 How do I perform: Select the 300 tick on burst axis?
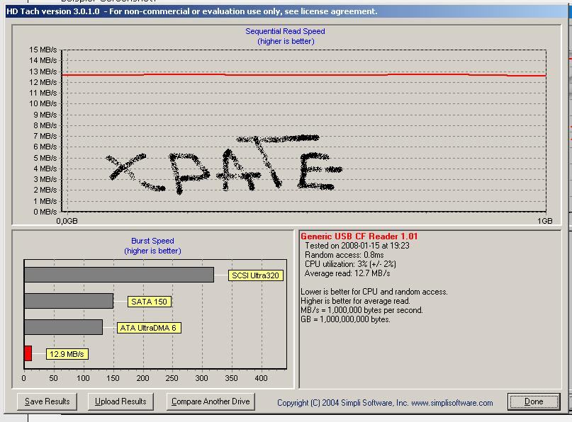click(201, 378)
